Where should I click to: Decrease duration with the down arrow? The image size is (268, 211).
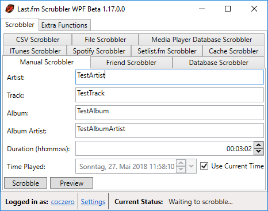pyautogui.click(x=259, y=152)
